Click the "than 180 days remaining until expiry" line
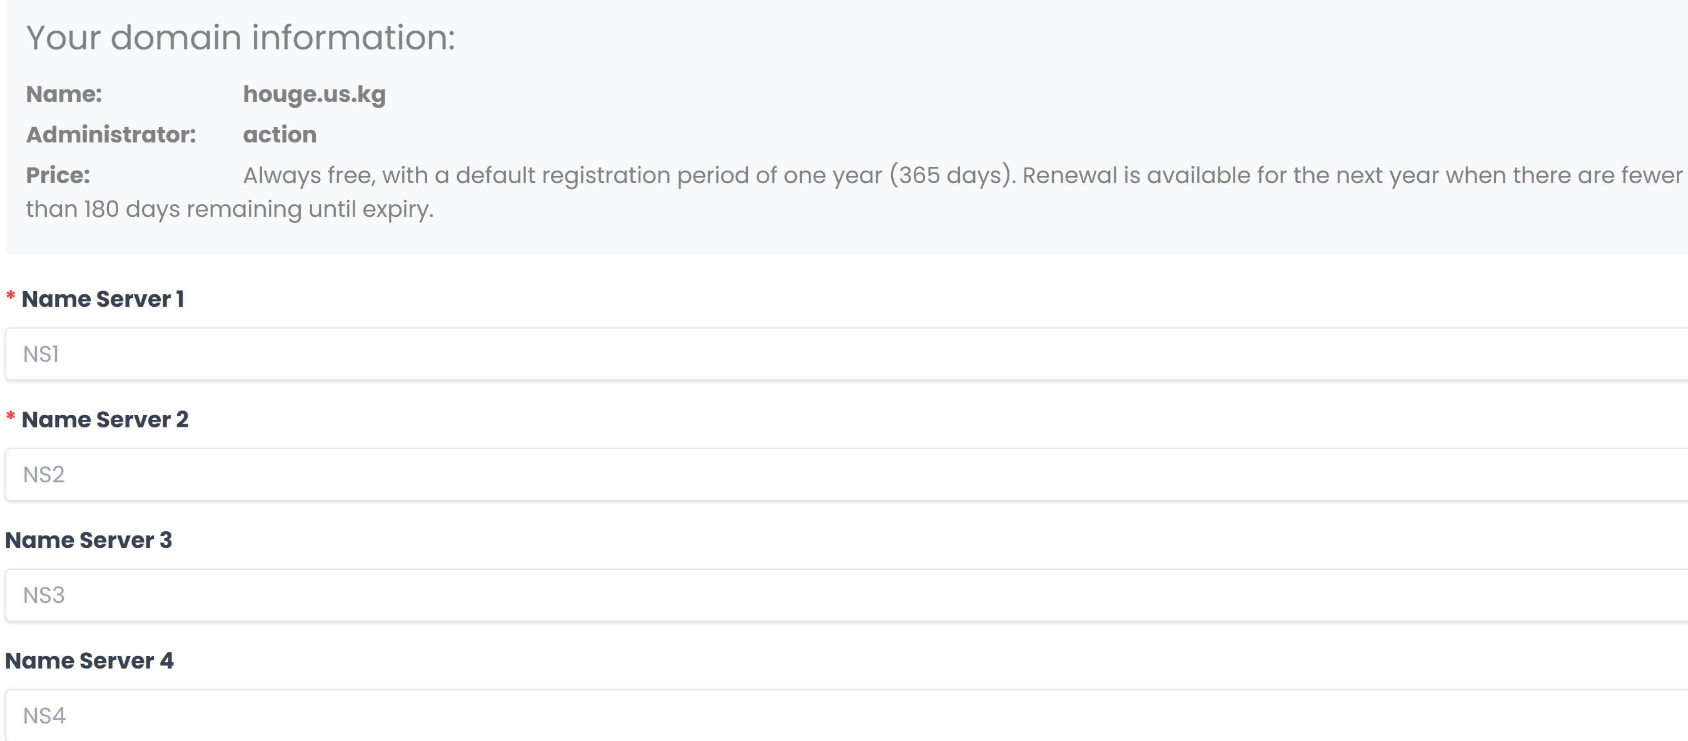This screenshot has width=1688, height=741. pos(230,209)
